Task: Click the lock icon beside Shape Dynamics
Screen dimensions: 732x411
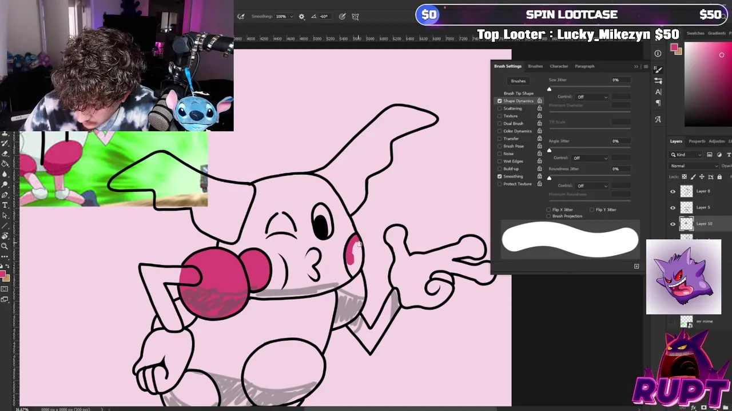Action: coord(539,101)
